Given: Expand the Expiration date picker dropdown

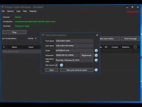Looking at the screenshot, I should point(92,60).
